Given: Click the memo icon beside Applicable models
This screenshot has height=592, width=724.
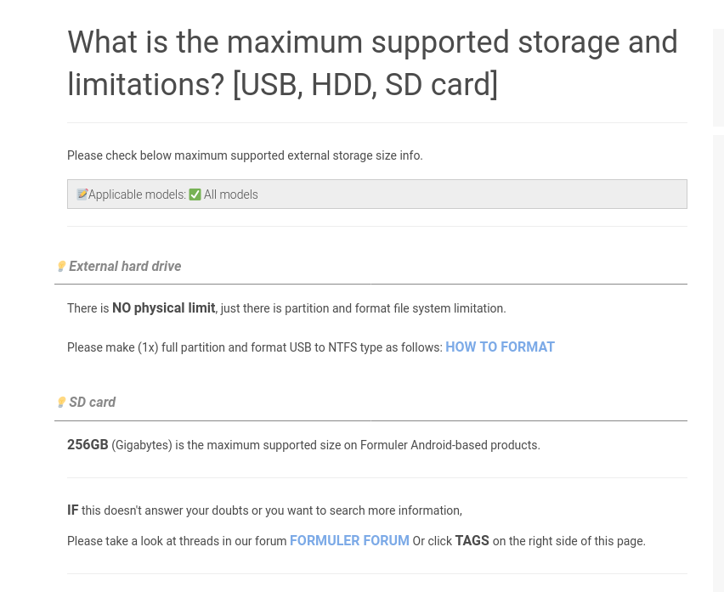Looking at the screenshot, I should coord(82,195).
